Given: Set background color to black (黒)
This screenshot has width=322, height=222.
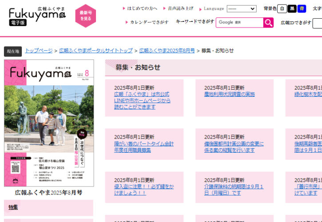Looking at the screenshot, I should (x=292, y=8).
